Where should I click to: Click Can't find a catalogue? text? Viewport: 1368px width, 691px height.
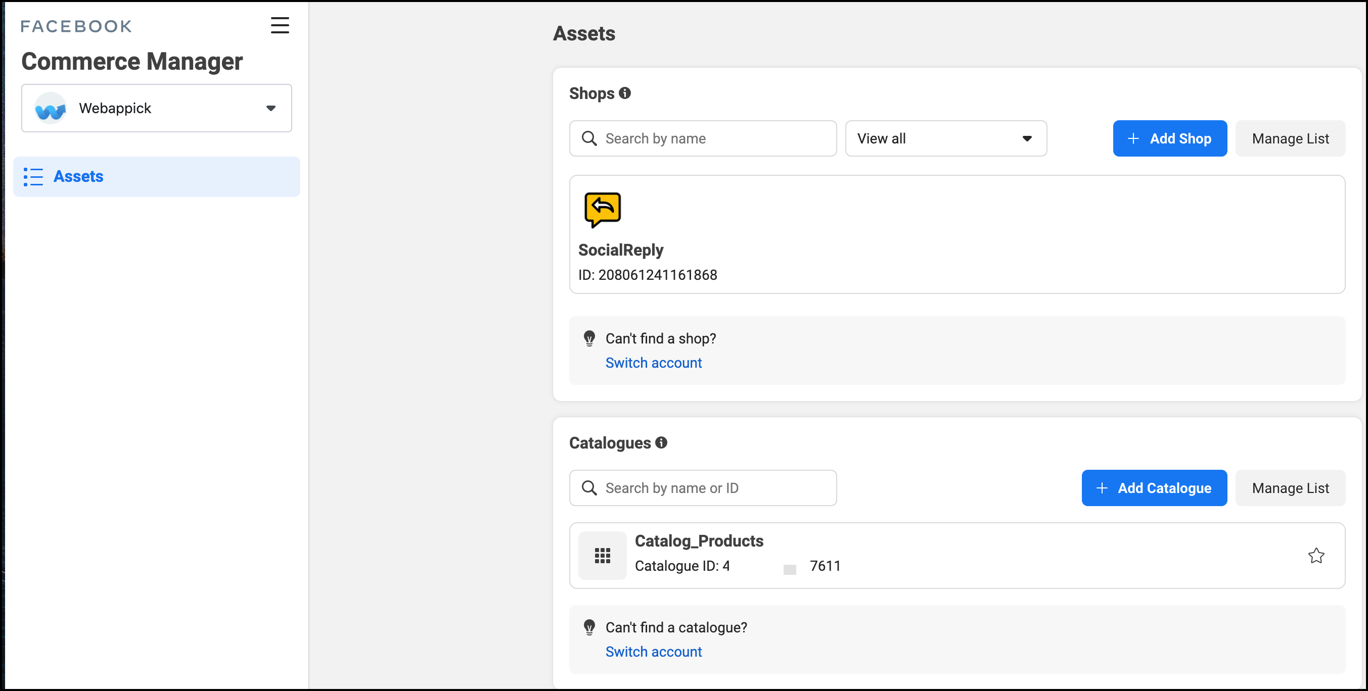pos(676,627)
